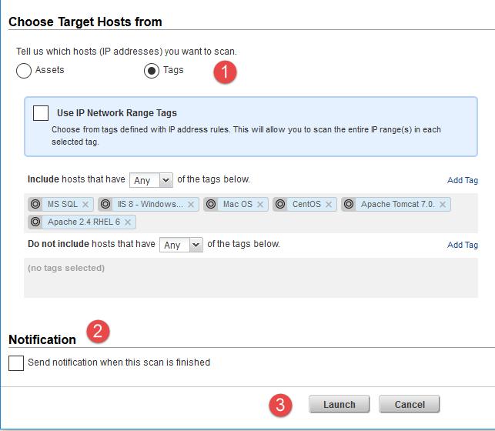Viewport: 495px width, 431px height.
Task: Click the IIS 8 - Windows... tag label
Action: point(150,204)
